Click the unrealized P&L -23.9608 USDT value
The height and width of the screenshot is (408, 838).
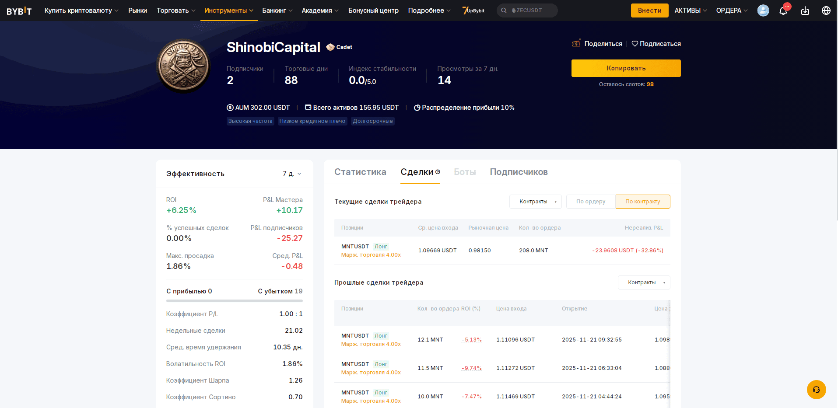point(628,251)
